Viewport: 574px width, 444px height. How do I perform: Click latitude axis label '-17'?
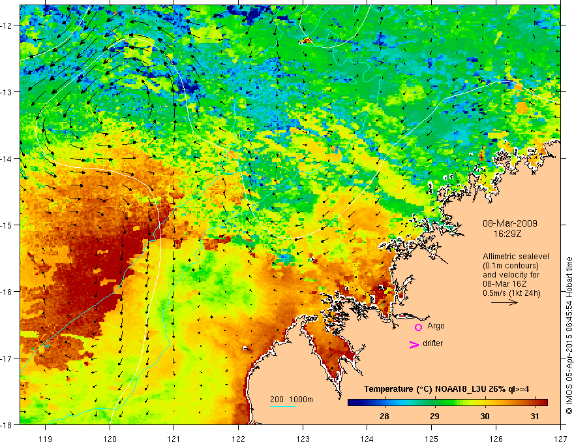coord(7,358)
